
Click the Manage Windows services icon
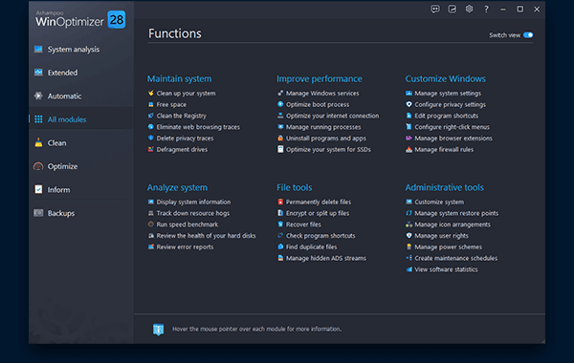(280, 94)
